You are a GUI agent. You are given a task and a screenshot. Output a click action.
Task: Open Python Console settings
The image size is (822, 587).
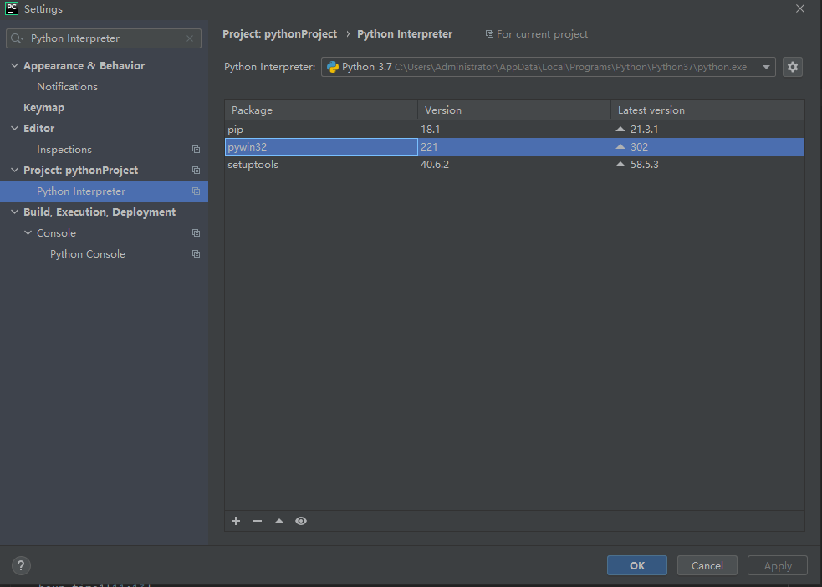click(88, 253)
